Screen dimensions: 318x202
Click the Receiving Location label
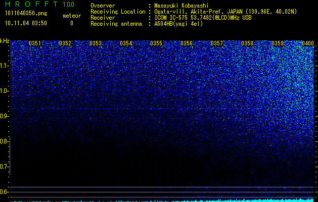(118, 12)
